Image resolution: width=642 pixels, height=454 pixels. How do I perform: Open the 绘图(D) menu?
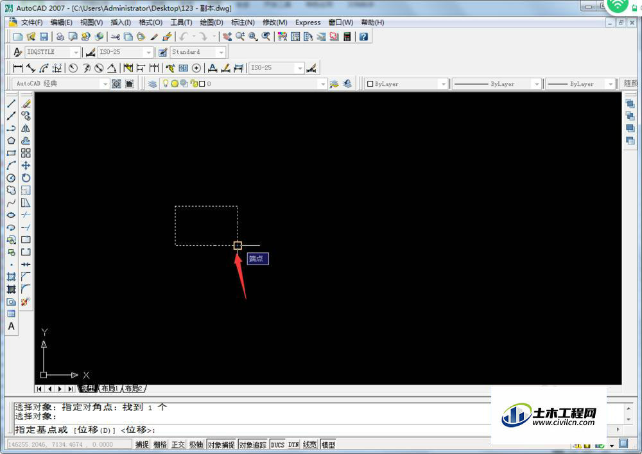(211, 22)
